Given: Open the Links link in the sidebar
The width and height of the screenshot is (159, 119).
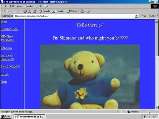Looking at the screenshot, I should click(x=4, y=82).
